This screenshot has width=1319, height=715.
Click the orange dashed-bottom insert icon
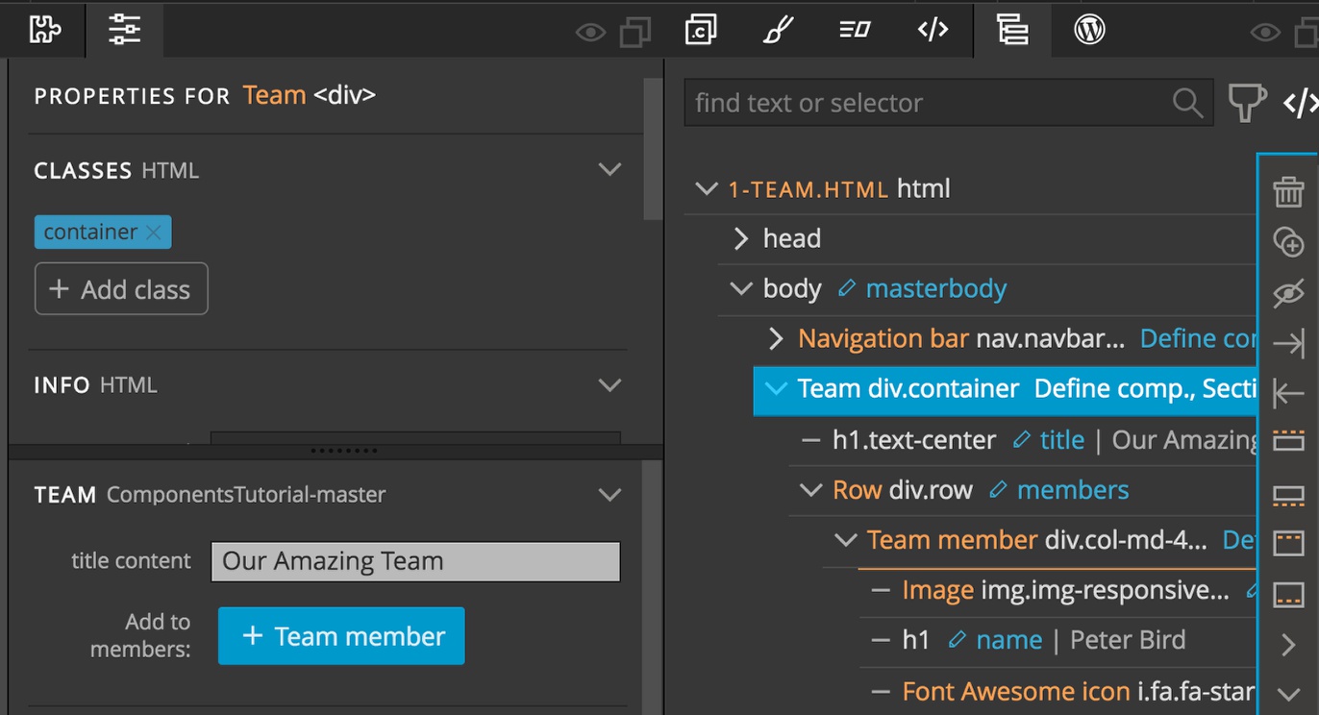tap(1288, 496)
